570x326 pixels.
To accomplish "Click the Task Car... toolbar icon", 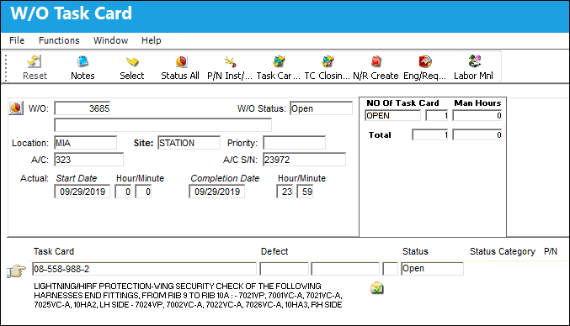I will coord(279,61).
